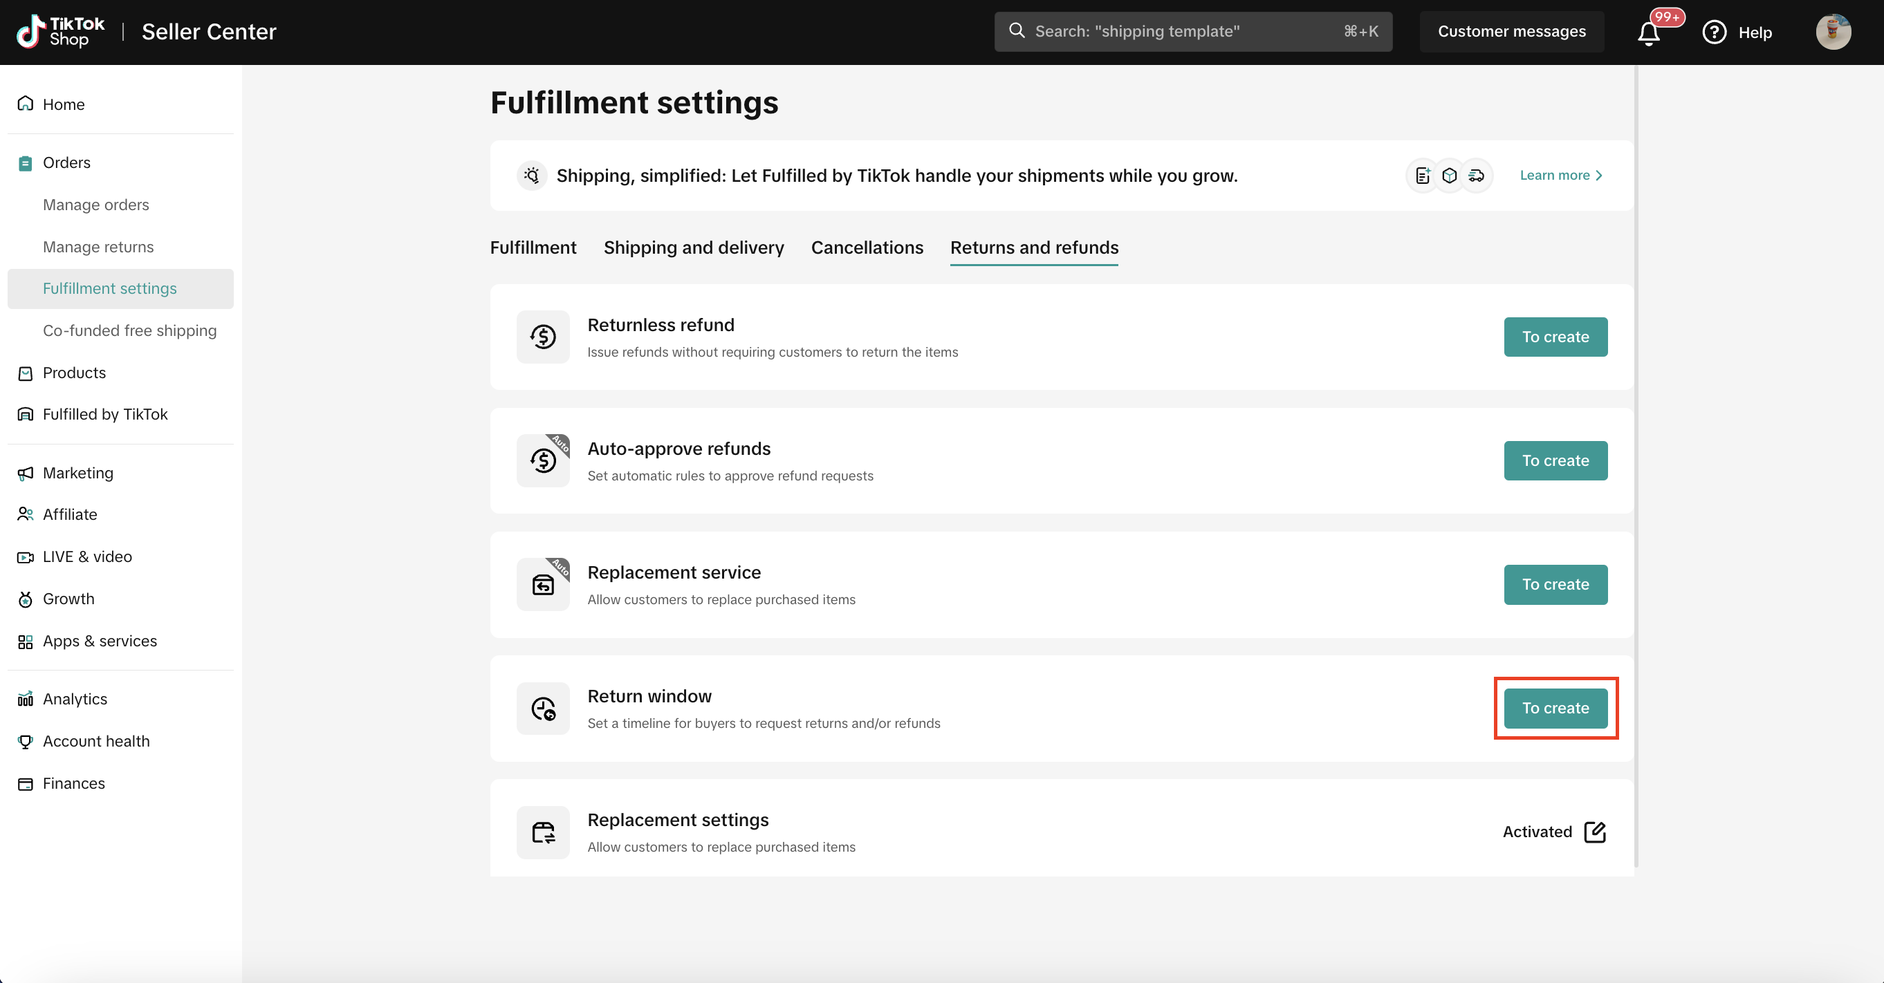The image size is (1884, 983).
Task: Open the Fulfillment tab
Action: (x=533, y=247)
